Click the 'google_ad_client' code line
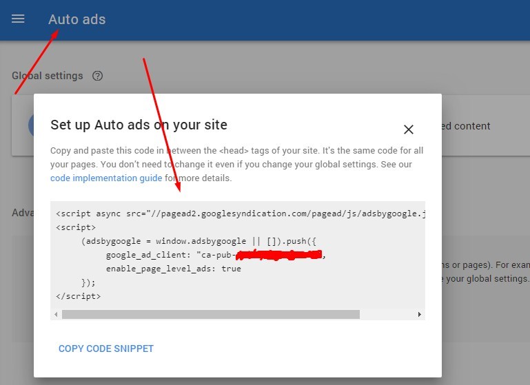The image size is (530, 385). point(216,255)
